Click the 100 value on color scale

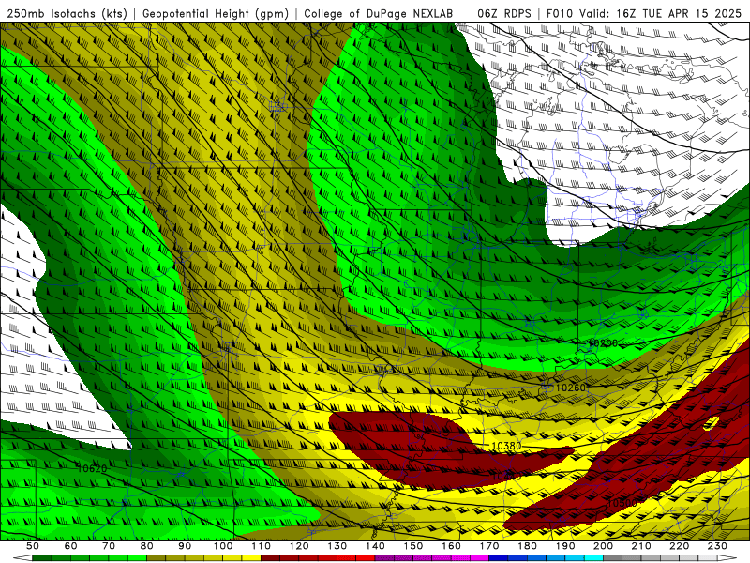223,546
